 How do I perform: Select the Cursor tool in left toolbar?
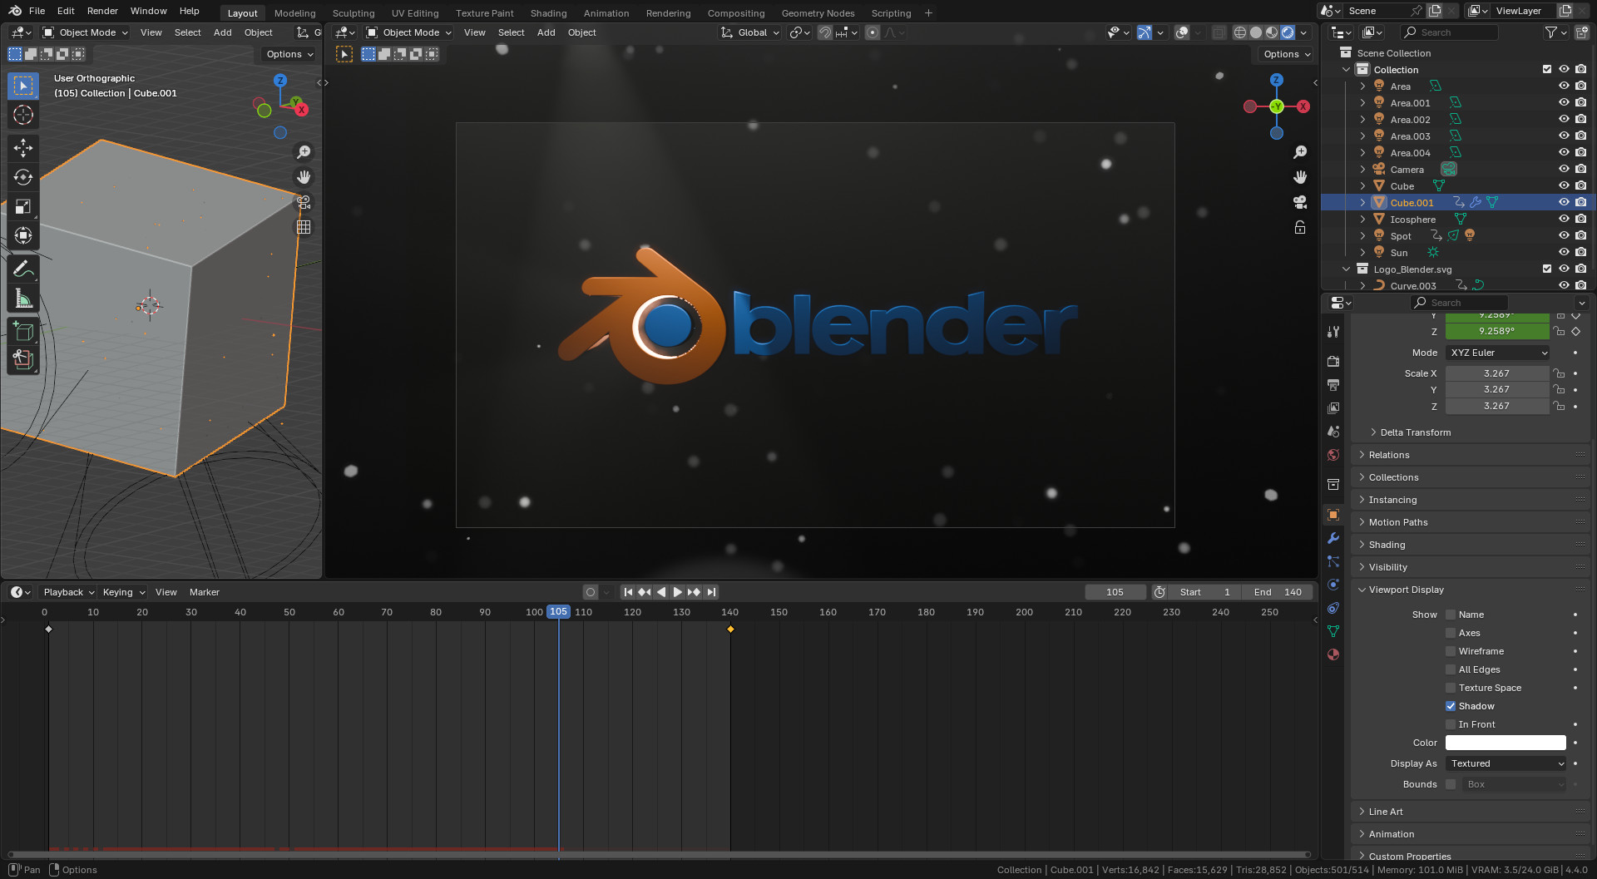point(23,115)
